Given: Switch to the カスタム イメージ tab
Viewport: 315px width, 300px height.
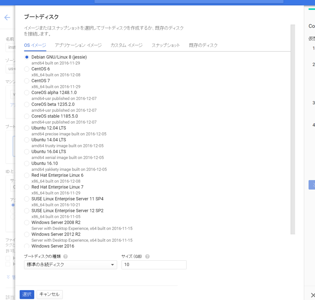Looking at the screenshot, I should 126,45.
